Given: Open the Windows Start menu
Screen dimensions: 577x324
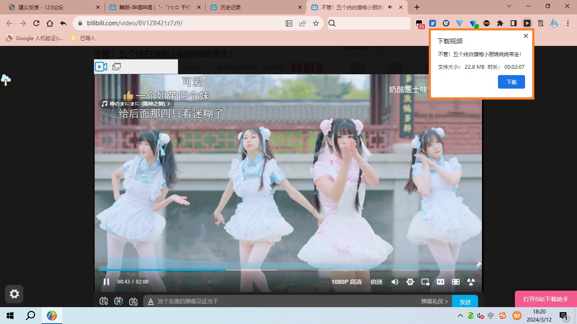Looking at the screenshot, I should coord(10,316).
